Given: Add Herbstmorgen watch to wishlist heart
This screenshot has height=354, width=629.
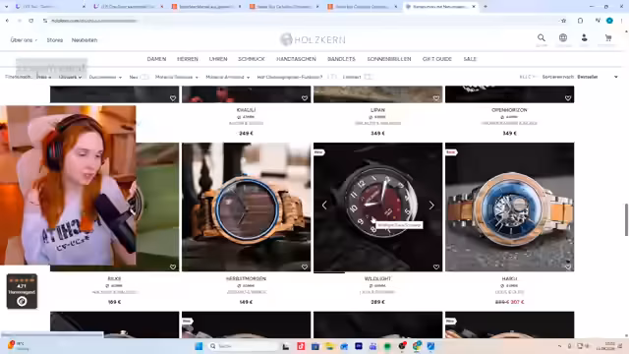Looking at the screenshot, I should [x=305, y=266].
